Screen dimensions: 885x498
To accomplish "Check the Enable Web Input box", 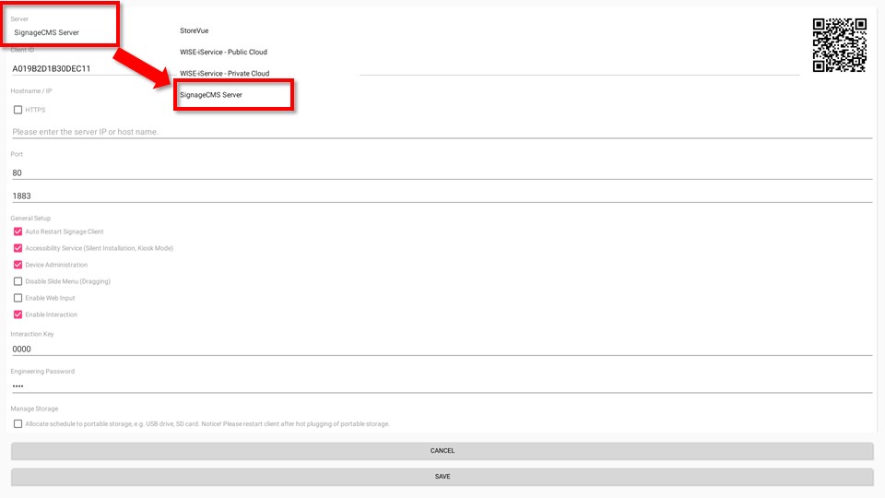I will (x=18, y=298).
